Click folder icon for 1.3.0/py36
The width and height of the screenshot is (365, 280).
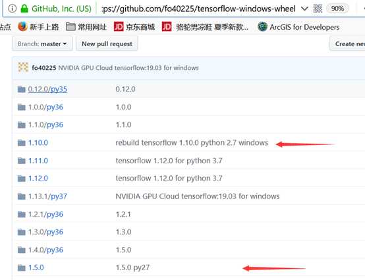point(22,232)
